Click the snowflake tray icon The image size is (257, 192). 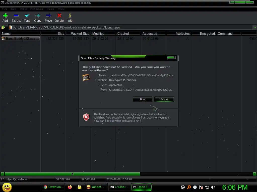183,187
